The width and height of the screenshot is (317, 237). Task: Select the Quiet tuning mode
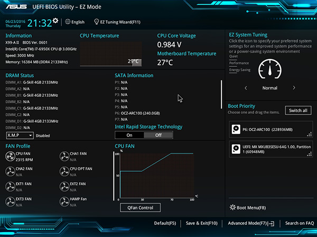pos(234,56)
